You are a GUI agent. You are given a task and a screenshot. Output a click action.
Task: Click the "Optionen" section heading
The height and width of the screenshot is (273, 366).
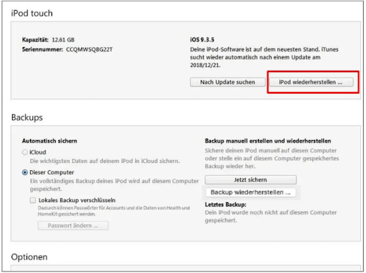pos(29,257)
